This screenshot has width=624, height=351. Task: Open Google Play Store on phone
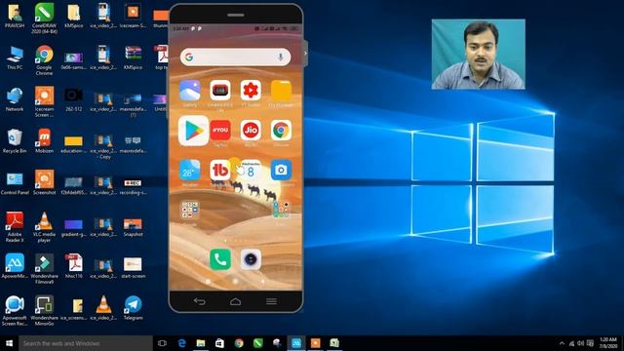tap(193, 131)
